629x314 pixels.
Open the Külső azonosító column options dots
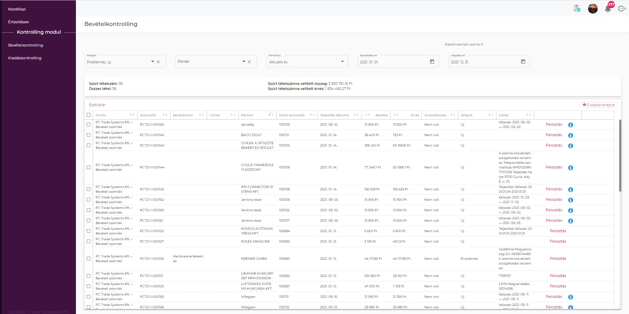(x=314, y=115)
